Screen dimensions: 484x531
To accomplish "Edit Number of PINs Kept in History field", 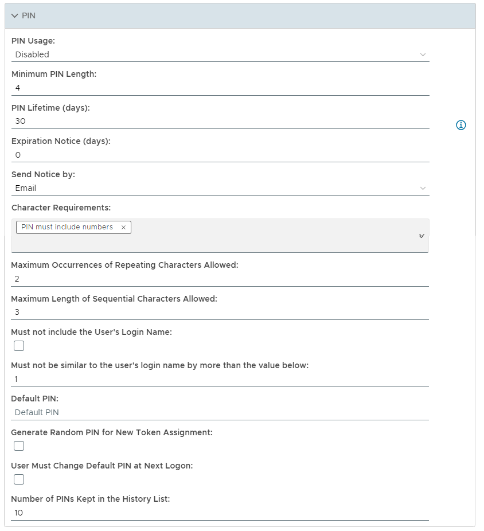I will tap(220, 513).
